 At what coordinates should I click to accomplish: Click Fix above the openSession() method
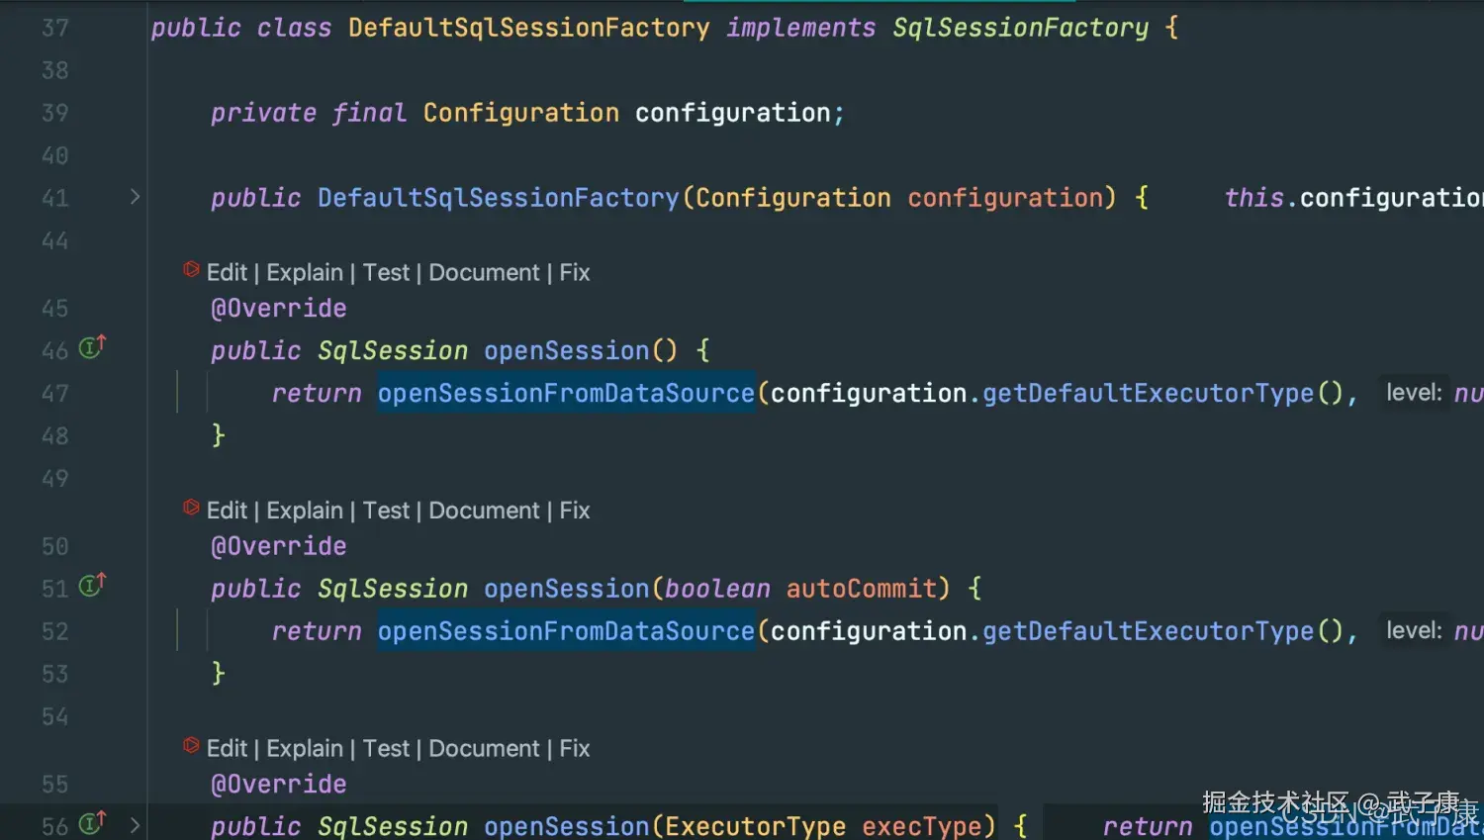(x=575, y=272)
